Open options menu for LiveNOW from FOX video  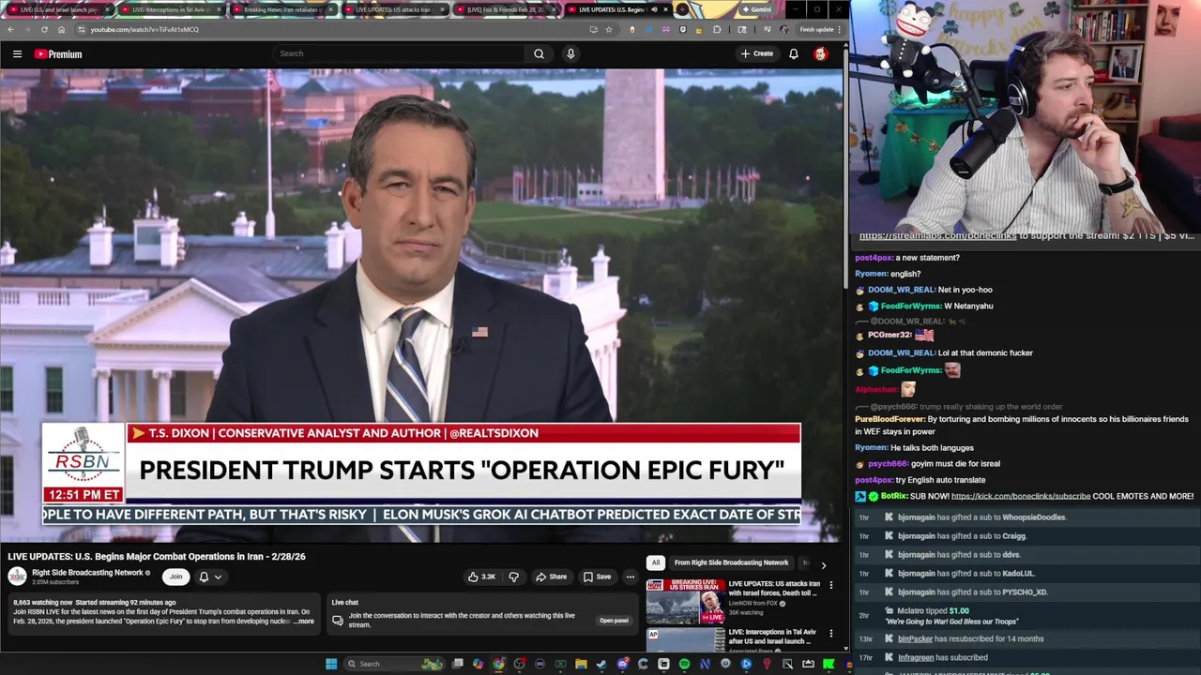coord(830,585)
